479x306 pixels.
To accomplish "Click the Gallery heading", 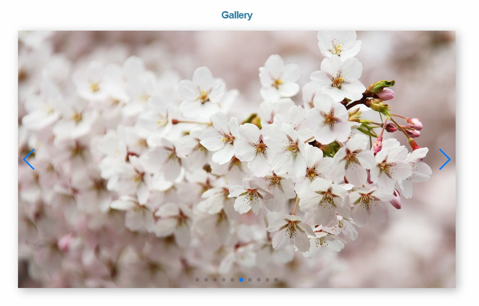I will (237, 15).
